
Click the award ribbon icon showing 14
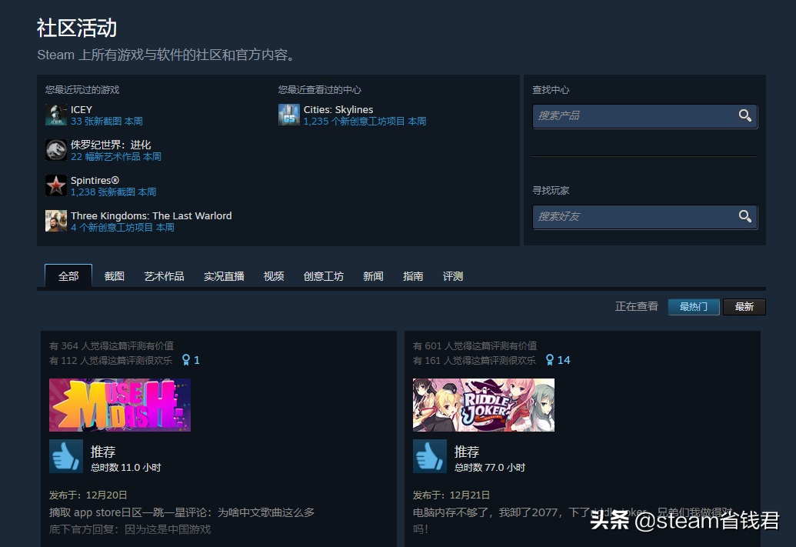[550, 360]
